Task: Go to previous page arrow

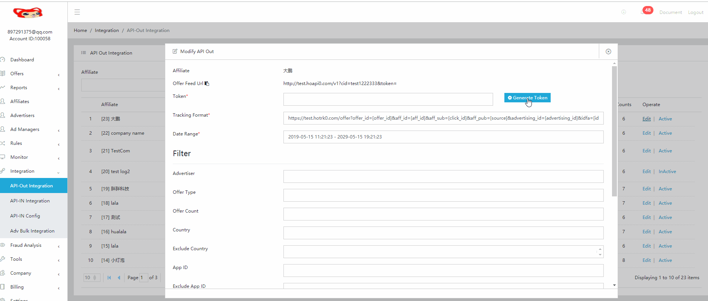Action: (119, 278)
